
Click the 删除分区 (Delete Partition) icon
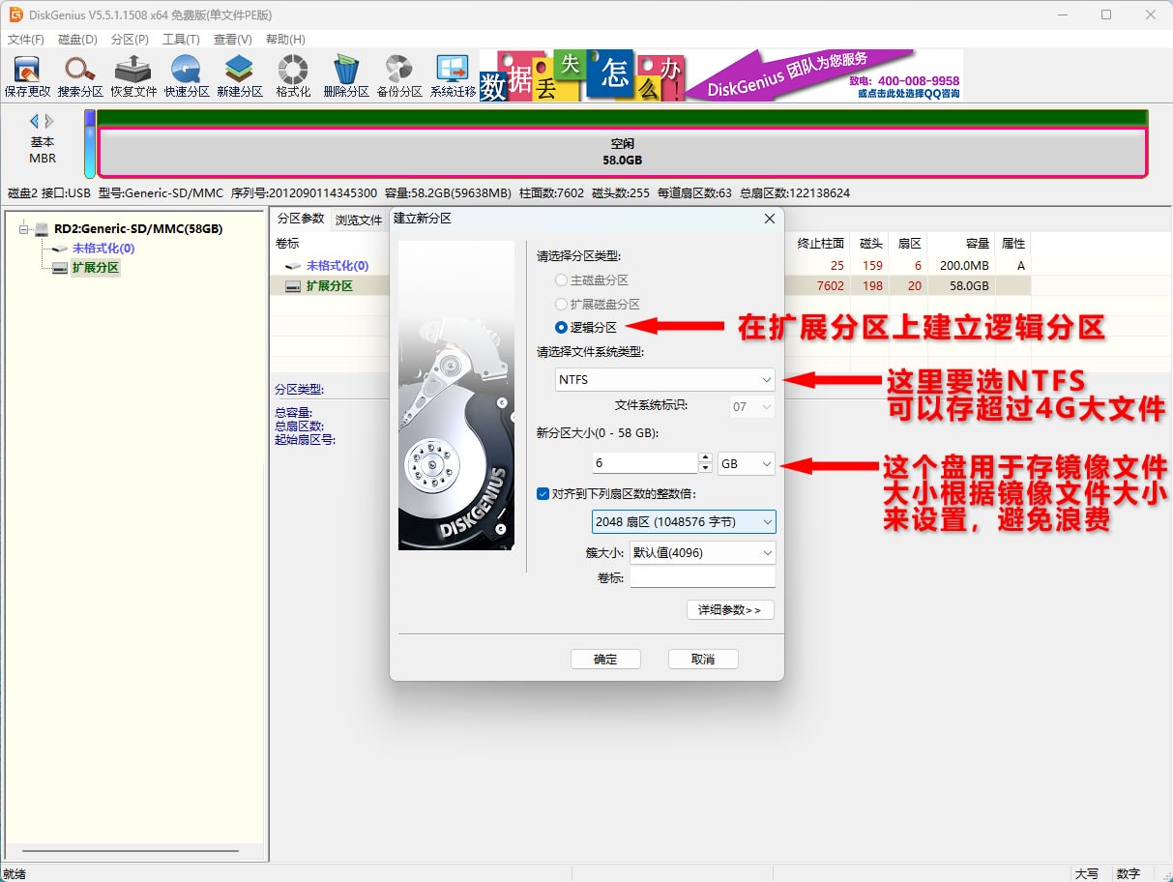tap(346, 75)
